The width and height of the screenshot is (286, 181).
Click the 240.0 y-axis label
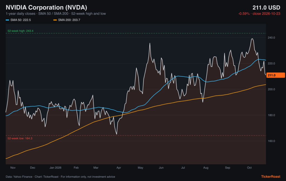[271, 38]
